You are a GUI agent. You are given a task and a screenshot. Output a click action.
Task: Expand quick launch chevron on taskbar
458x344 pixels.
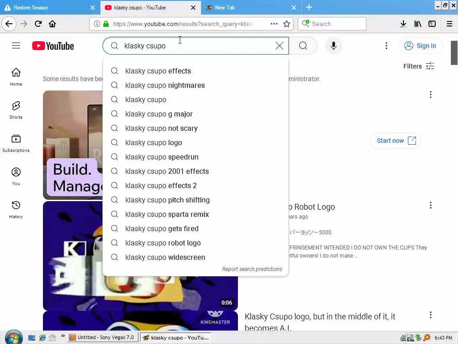63,336
